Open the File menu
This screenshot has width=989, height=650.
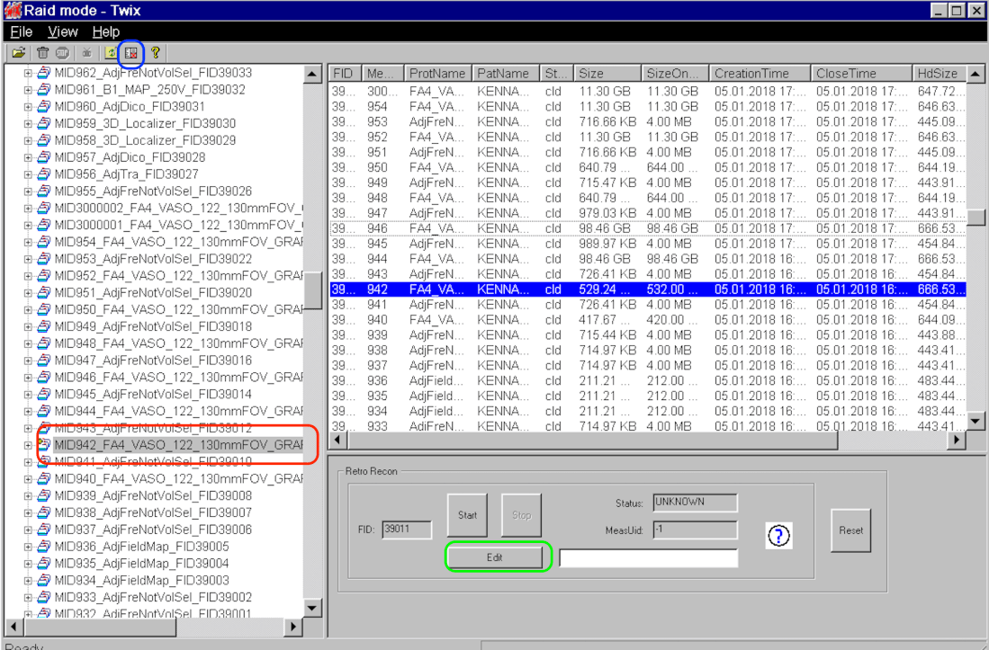(x=20, y=31)
